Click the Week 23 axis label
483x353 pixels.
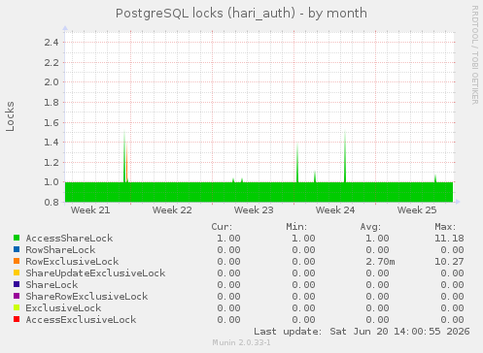254,210
